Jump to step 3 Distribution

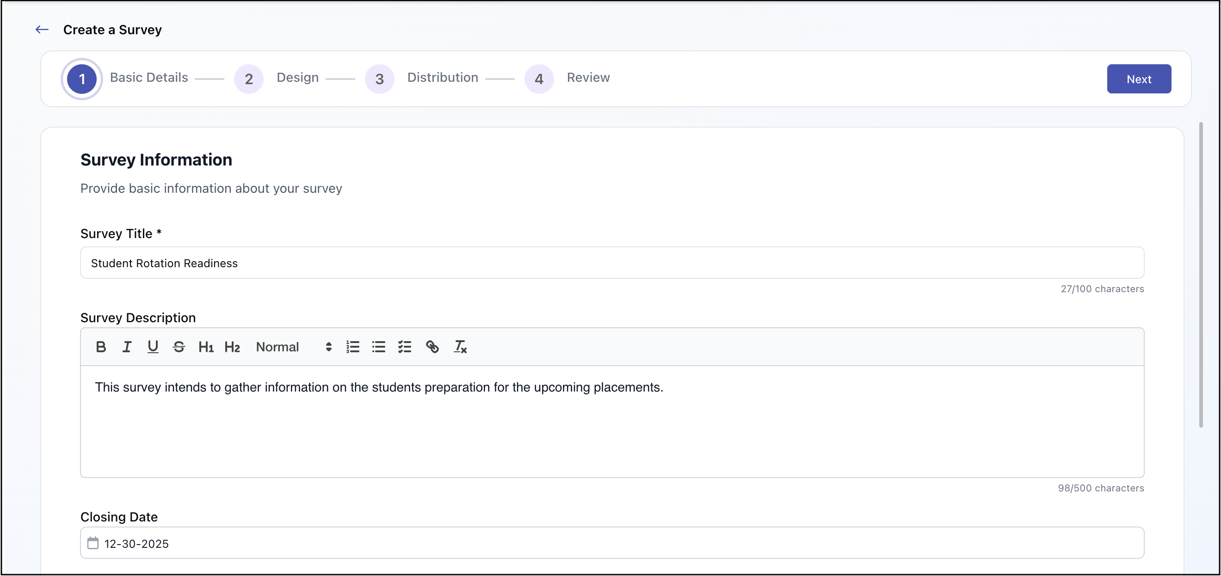(379, 79)
